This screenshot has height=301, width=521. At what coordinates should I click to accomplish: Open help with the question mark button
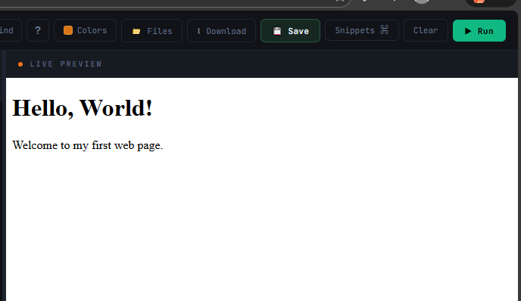click(38, 30)
